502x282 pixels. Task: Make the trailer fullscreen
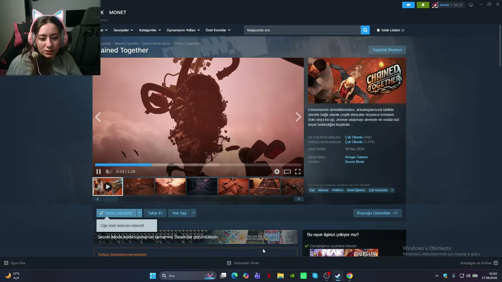point(298,172)
